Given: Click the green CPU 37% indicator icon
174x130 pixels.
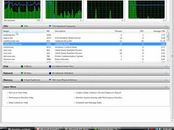Looking at the screenshot, I should pos(22,26).
